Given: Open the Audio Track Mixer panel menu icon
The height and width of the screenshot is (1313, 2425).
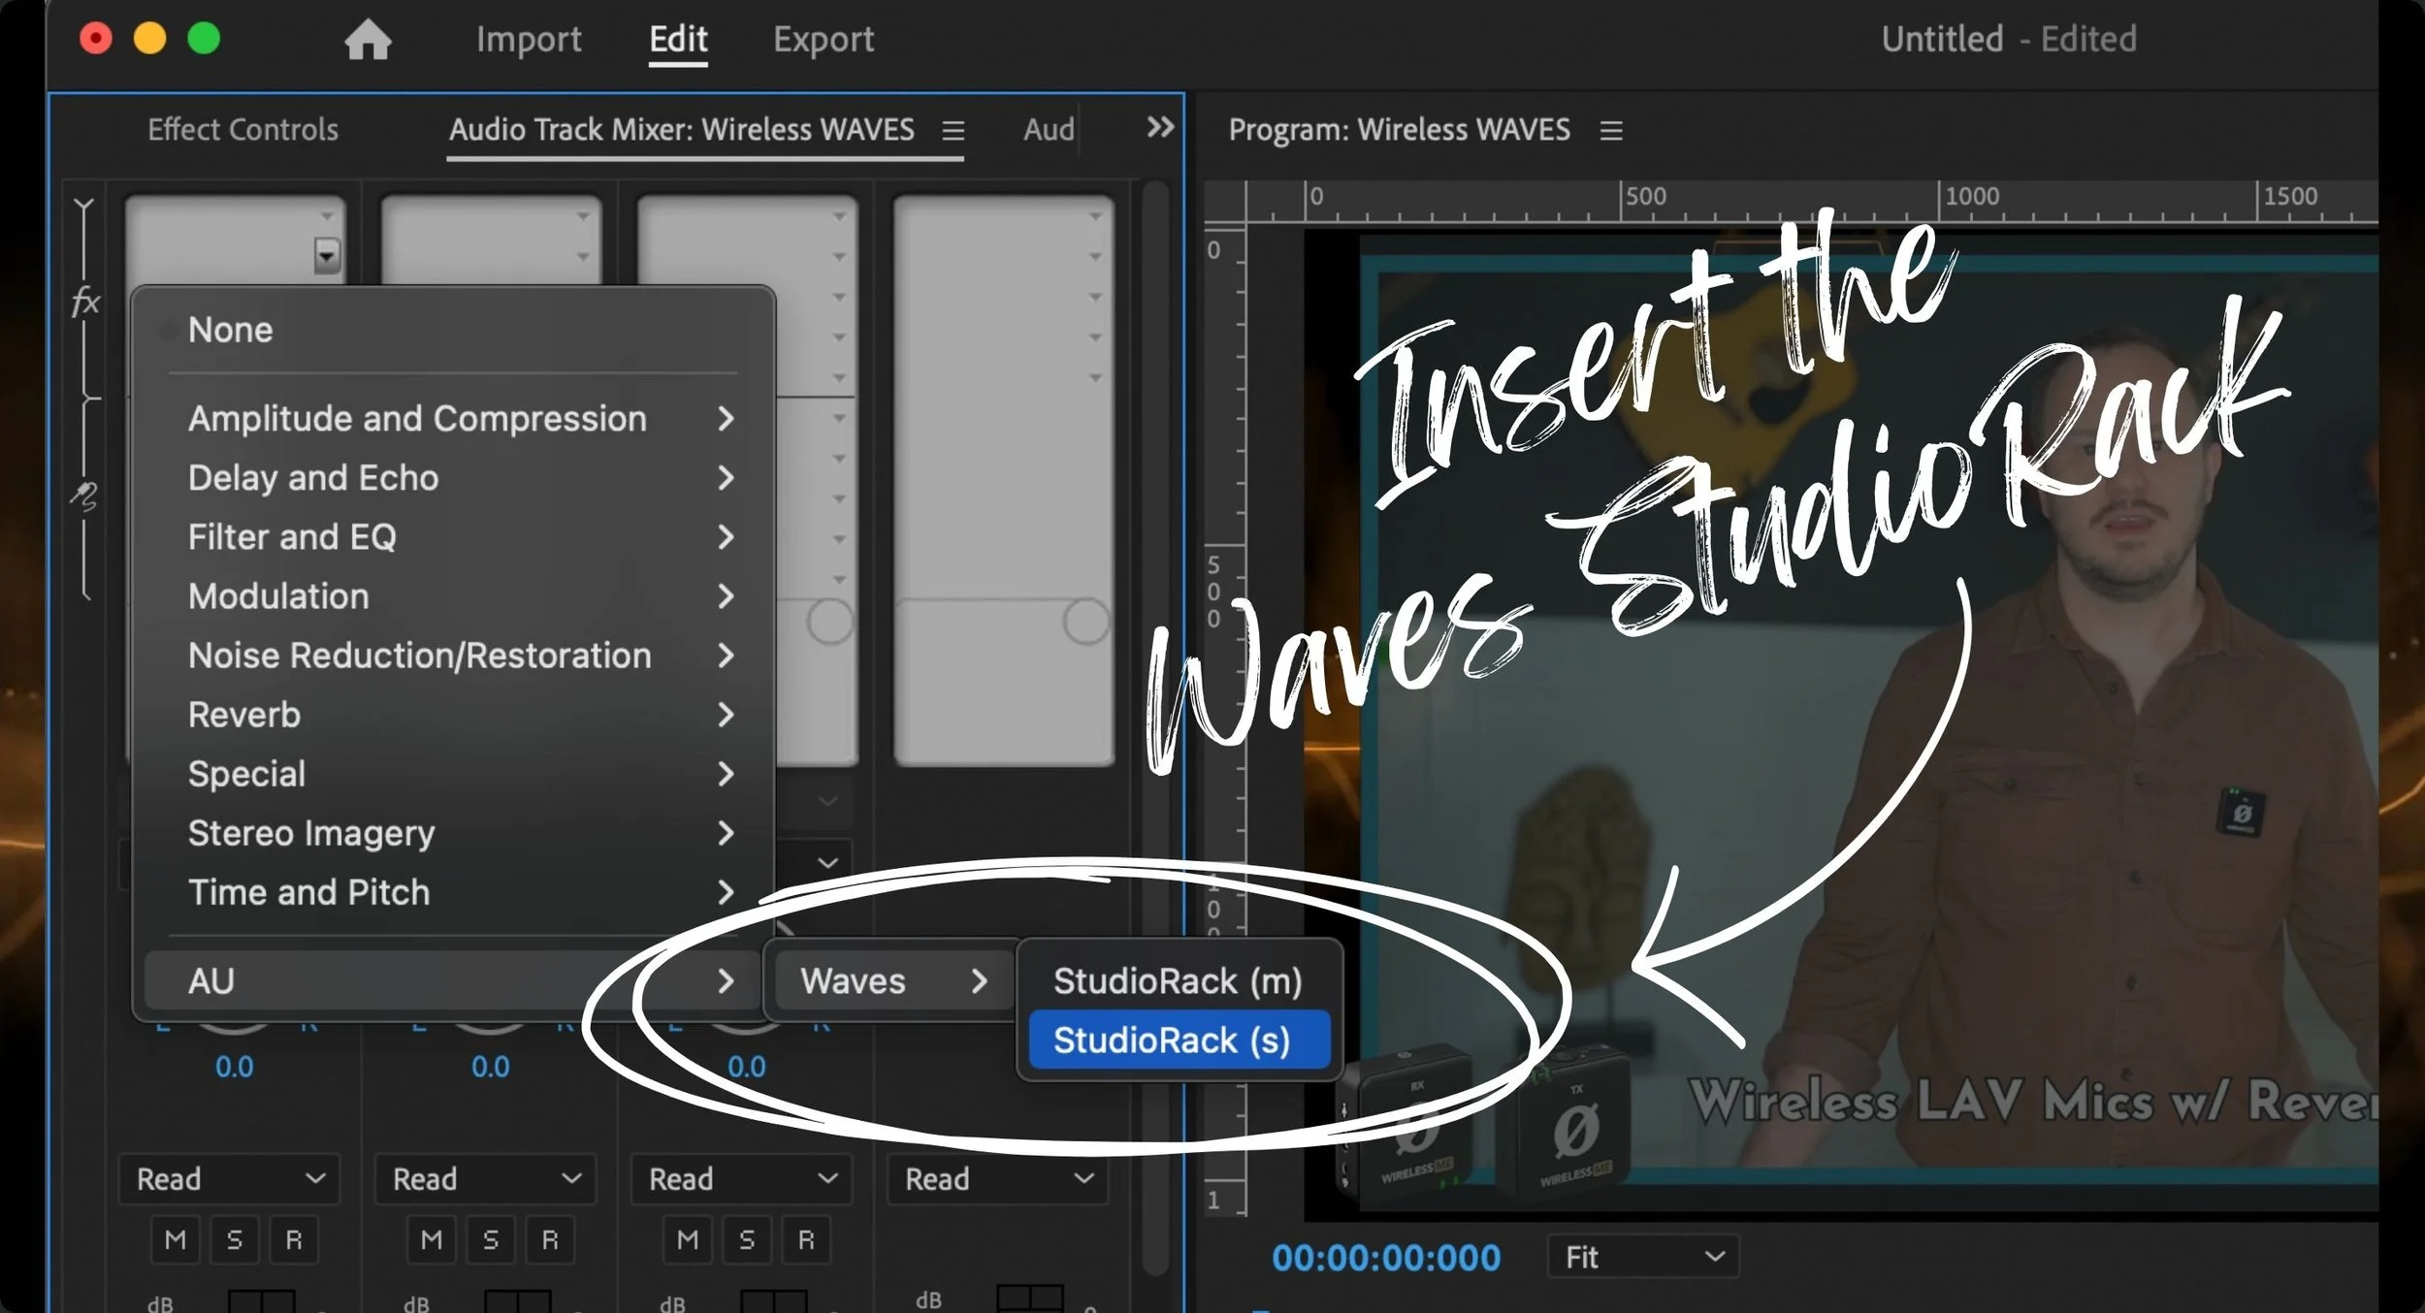Looking at the screenshot, I should [x=953, y=130].
